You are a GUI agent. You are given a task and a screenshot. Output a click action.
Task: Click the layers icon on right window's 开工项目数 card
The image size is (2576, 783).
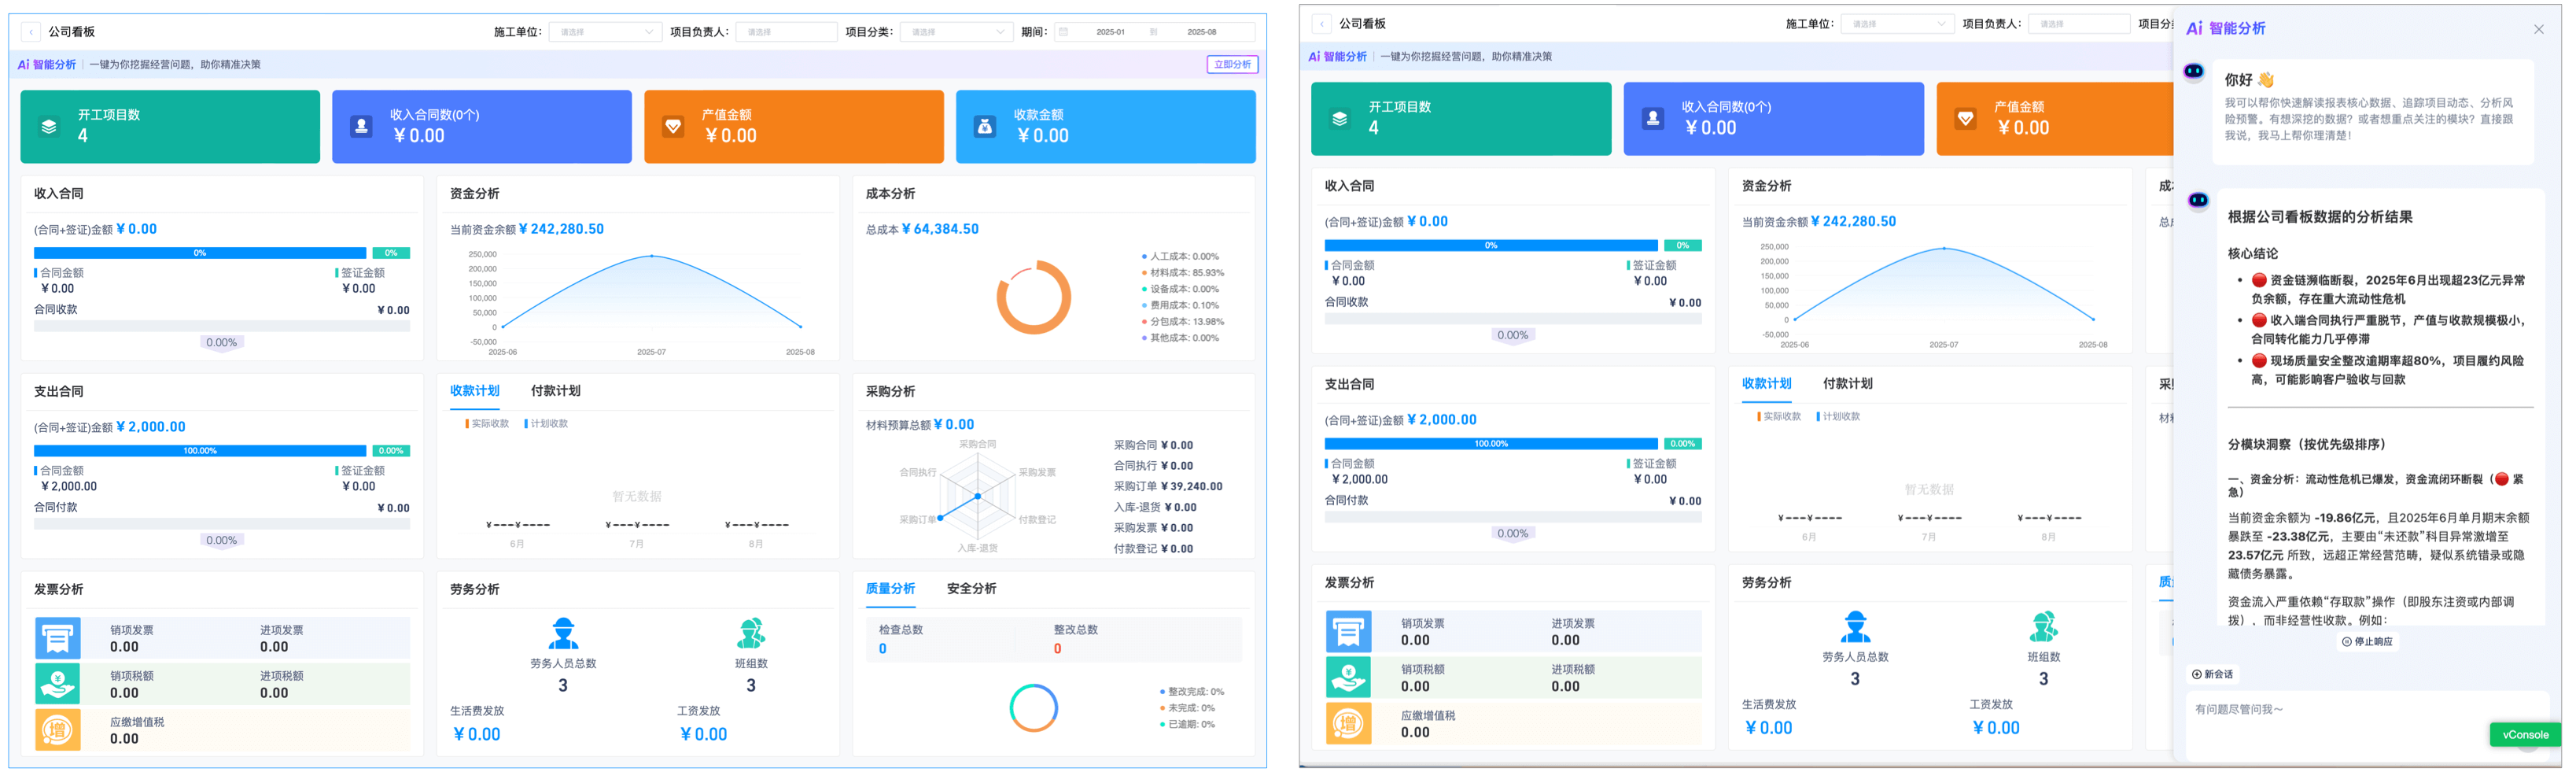(1340, 119)
